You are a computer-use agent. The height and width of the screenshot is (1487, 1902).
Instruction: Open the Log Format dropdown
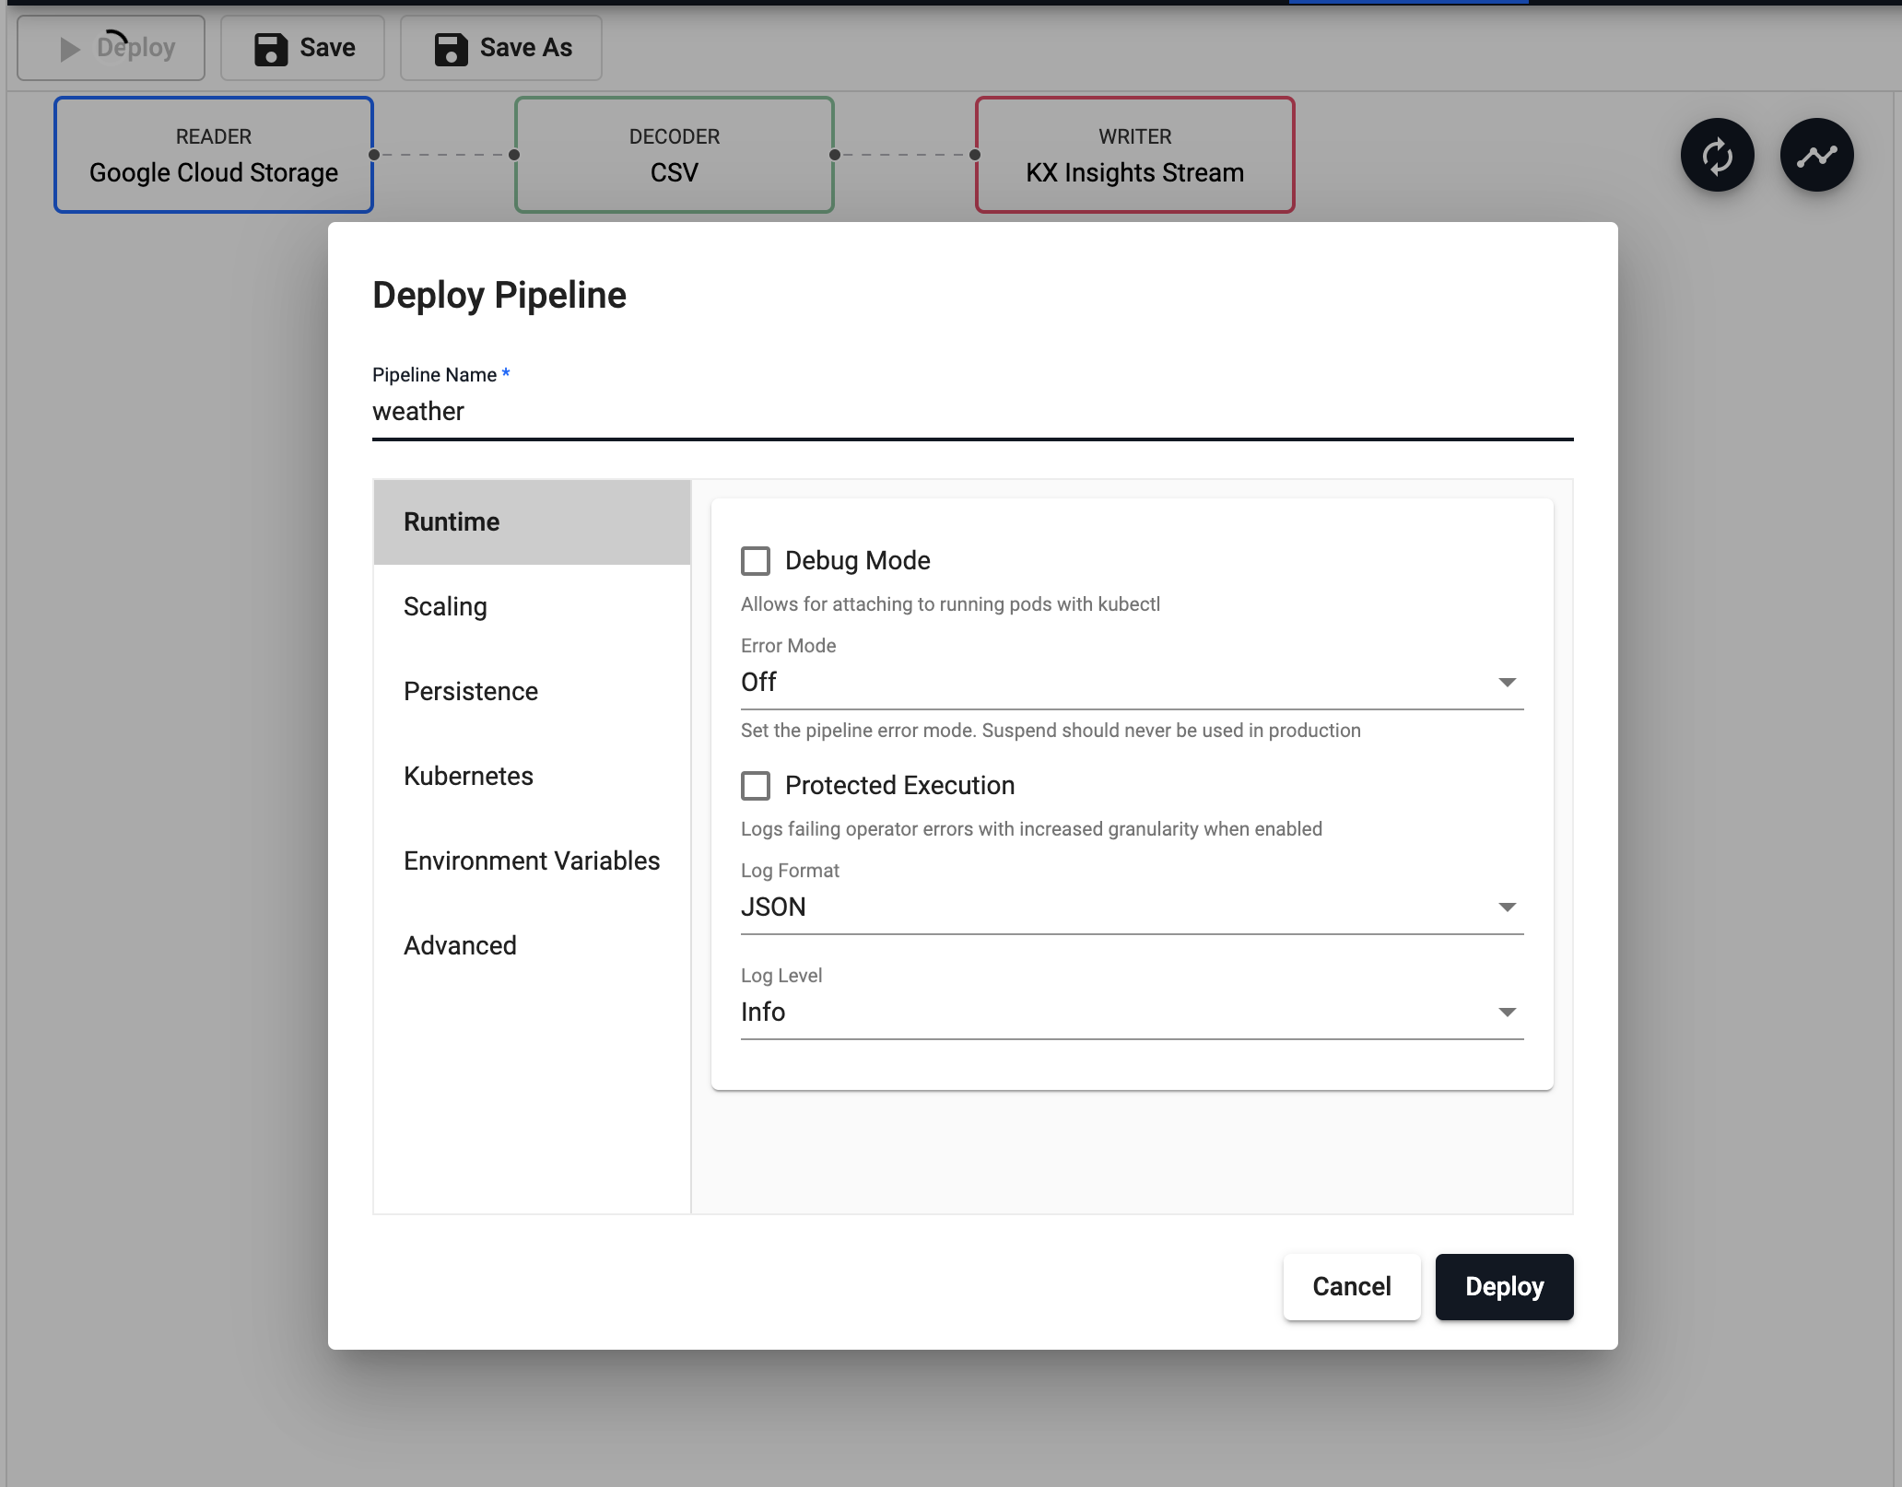point(1133,907)
